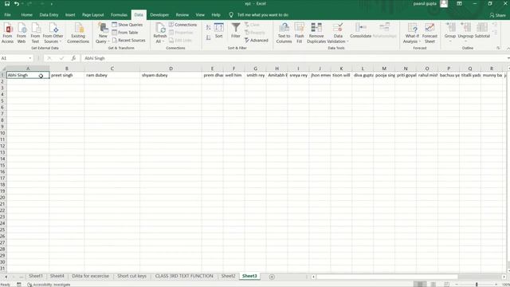Select cell containing ram dubey
Screen dimensions: 510x287
[x=112, y=75]
